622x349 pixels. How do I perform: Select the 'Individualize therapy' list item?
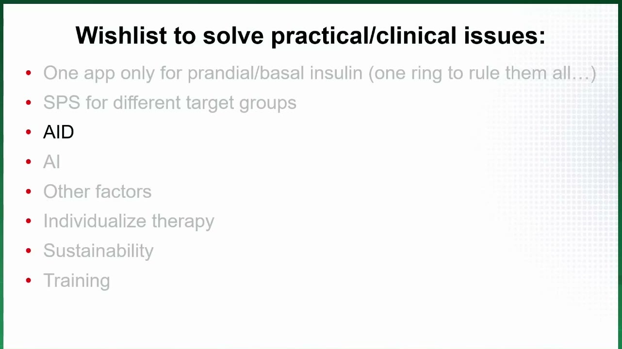pos(129,222)
